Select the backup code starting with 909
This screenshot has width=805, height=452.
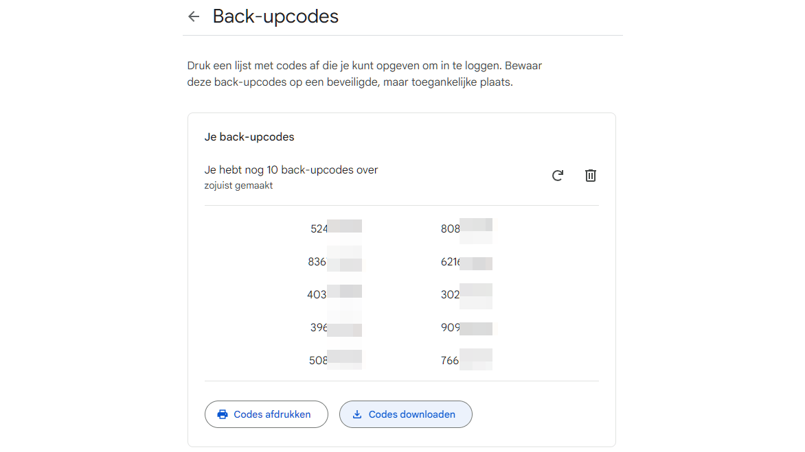[466, 328]
